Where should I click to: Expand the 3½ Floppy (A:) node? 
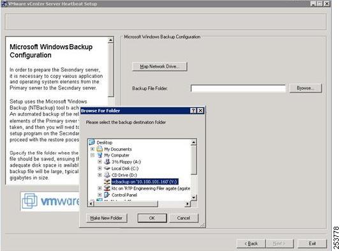click(x=100, y=162)
